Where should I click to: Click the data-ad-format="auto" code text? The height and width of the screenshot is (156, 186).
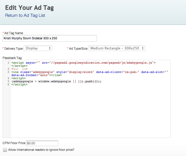click(30, 75)
